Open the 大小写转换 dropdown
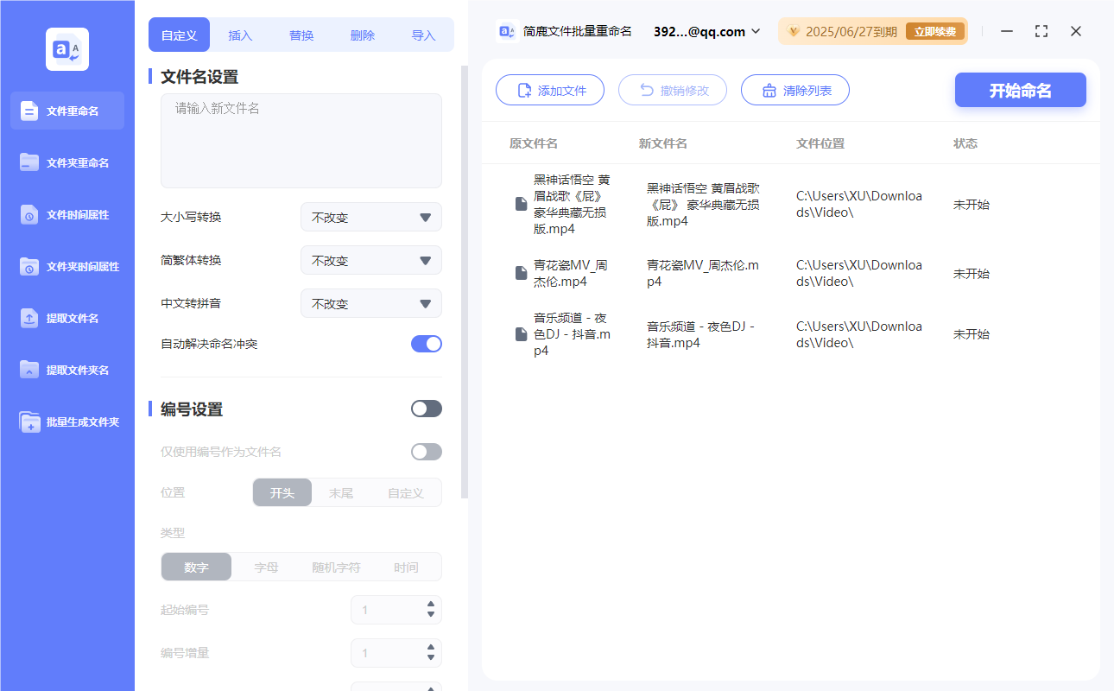 click(370, 217)
